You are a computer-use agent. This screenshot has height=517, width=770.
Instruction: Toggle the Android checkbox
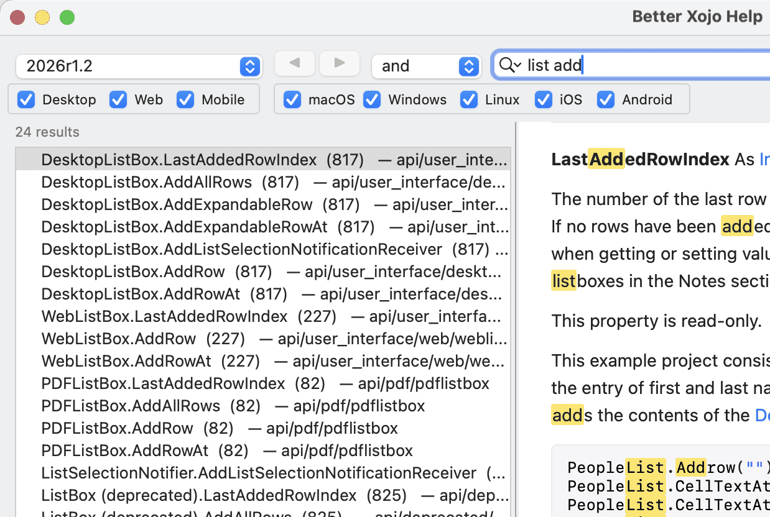point(606,99)
